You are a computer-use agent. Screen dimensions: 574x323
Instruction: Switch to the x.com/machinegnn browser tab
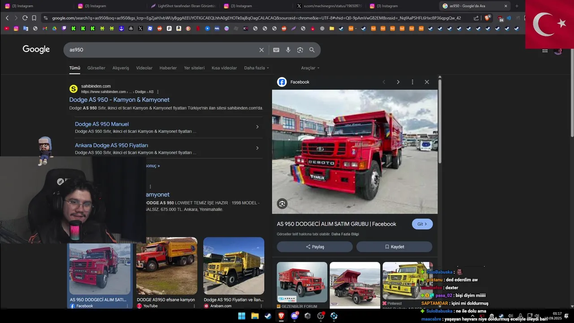[x=329, y=6]
